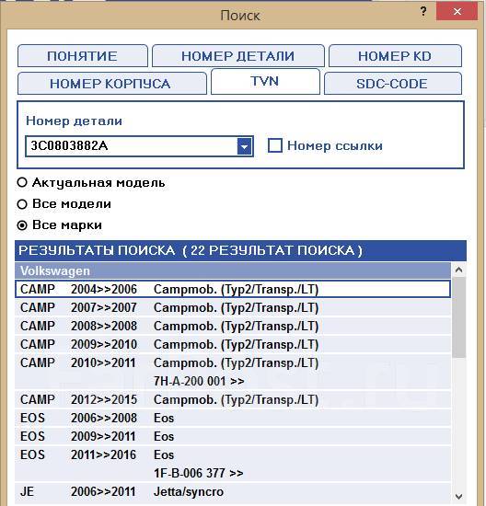Select CAMP 2007>>2007 Campmob. row

(233, 307)
